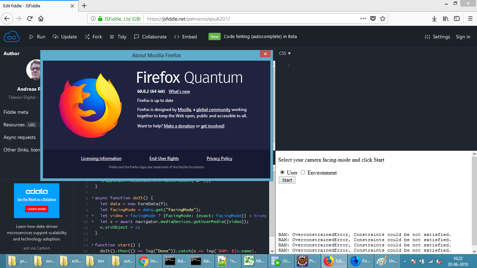Collapse the start function at line 14
The height and width of the screenshot is (268, 477).
(93, 245)
